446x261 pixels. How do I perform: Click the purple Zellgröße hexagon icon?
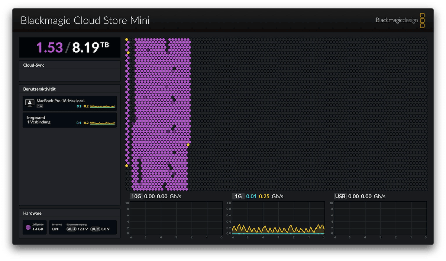[28, 227]
